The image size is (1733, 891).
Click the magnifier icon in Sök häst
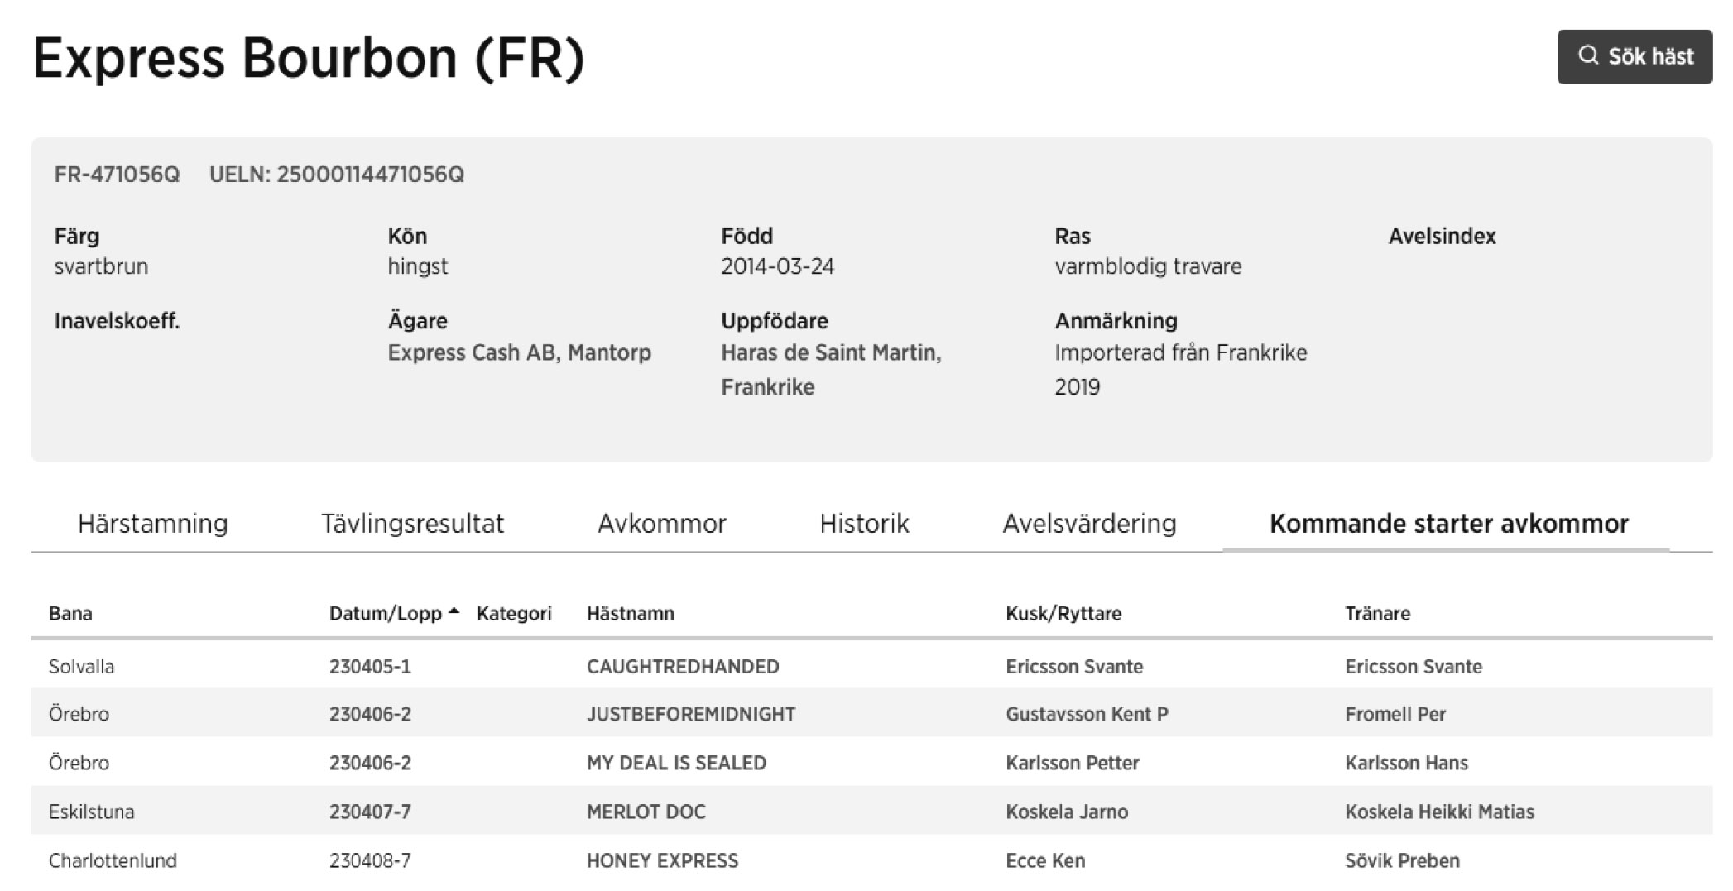click(1587, 55)
